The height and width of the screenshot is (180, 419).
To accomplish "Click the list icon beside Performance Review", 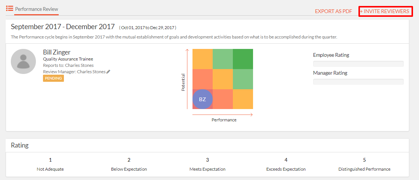I will pos(10,8).
